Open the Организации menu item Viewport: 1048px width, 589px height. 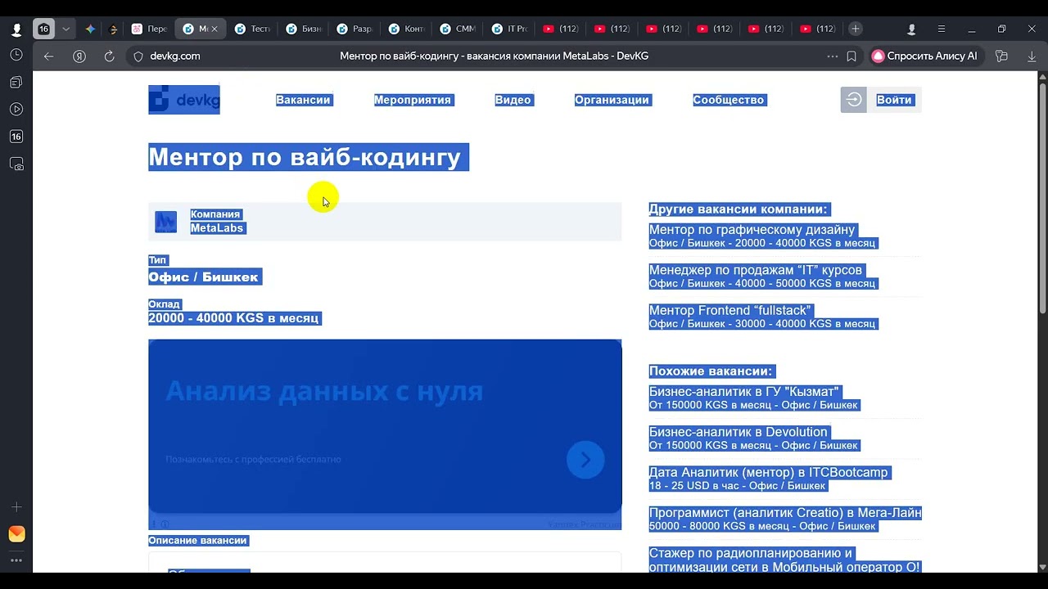tap(612, 100)
